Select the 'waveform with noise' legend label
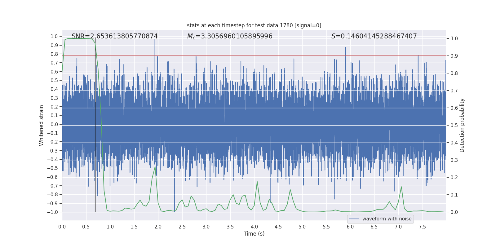 [x=387, y=219]
